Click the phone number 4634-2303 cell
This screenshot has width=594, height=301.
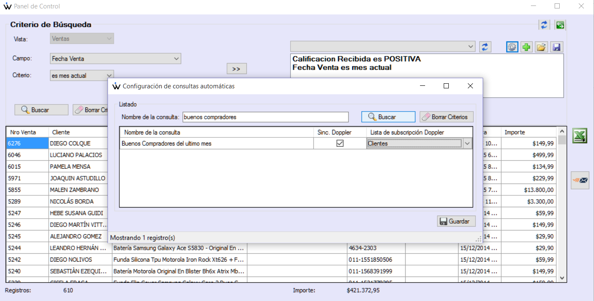tap(376, 248)
